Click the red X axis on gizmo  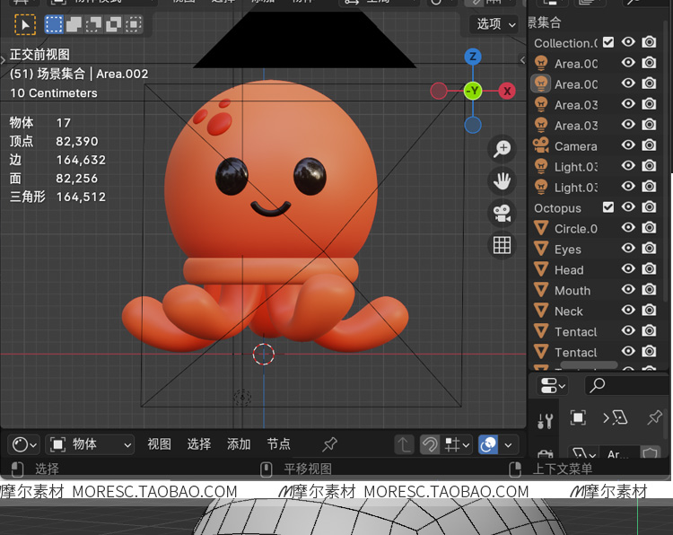point(507,91)
